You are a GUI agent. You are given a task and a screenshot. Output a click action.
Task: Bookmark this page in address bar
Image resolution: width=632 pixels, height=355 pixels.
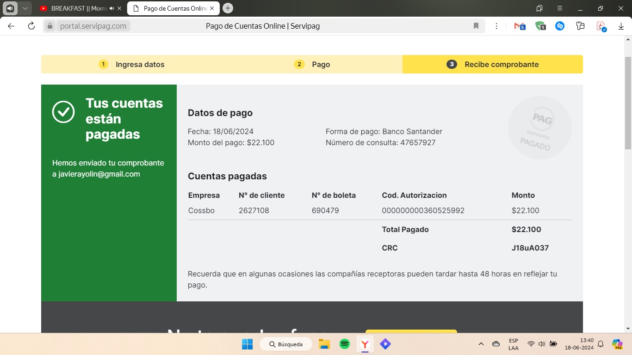pos(476,26)
